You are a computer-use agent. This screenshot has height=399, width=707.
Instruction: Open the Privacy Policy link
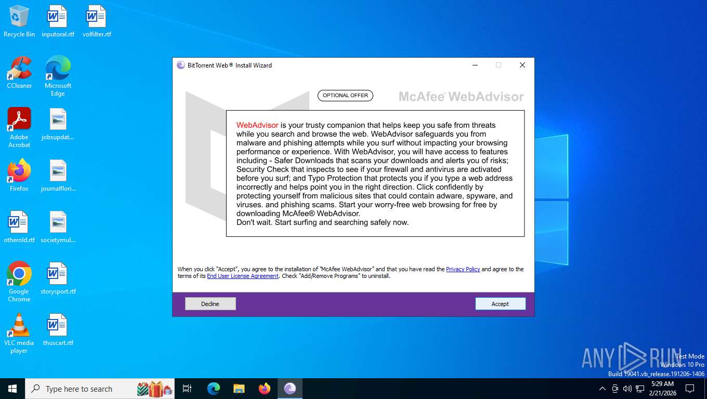[x=463, y=269]
